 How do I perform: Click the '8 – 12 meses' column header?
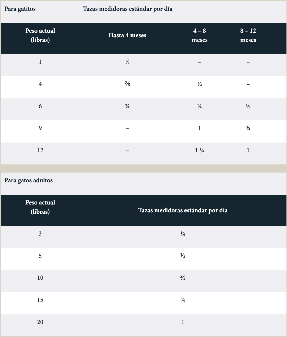pos(248,35)
